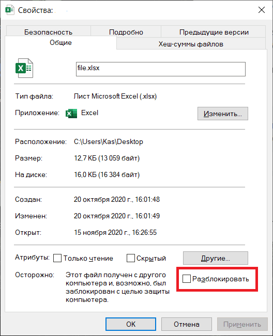
Task: Open the Другие... attributes button
Action: pyautogui.click(x=216, y=258)
